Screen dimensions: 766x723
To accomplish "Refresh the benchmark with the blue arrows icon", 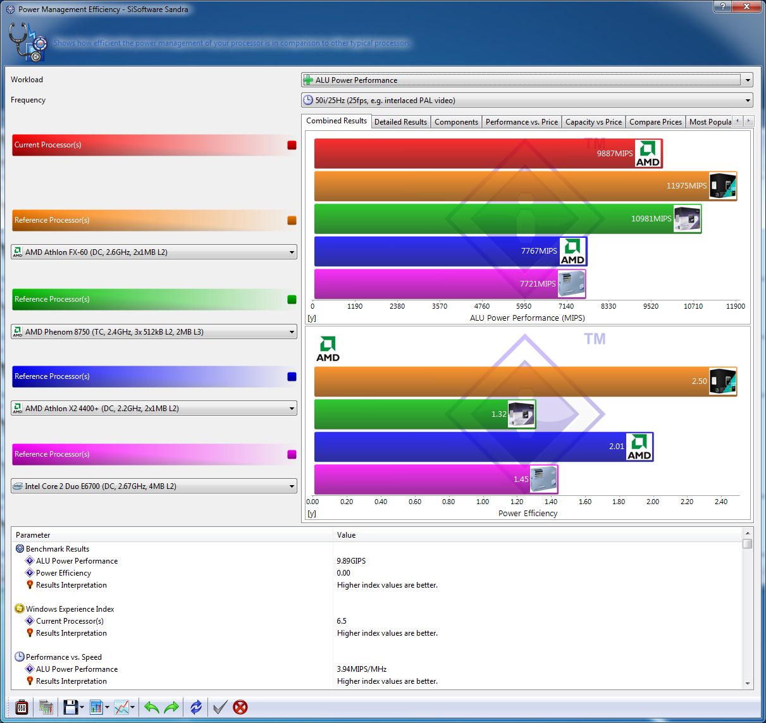I will (x=196, y=707).
